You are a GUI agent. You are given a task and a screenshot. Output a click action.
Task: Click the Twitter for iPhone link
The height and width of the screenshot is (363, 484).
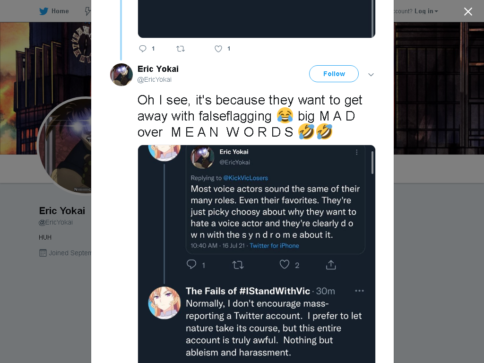click(274, 246)
